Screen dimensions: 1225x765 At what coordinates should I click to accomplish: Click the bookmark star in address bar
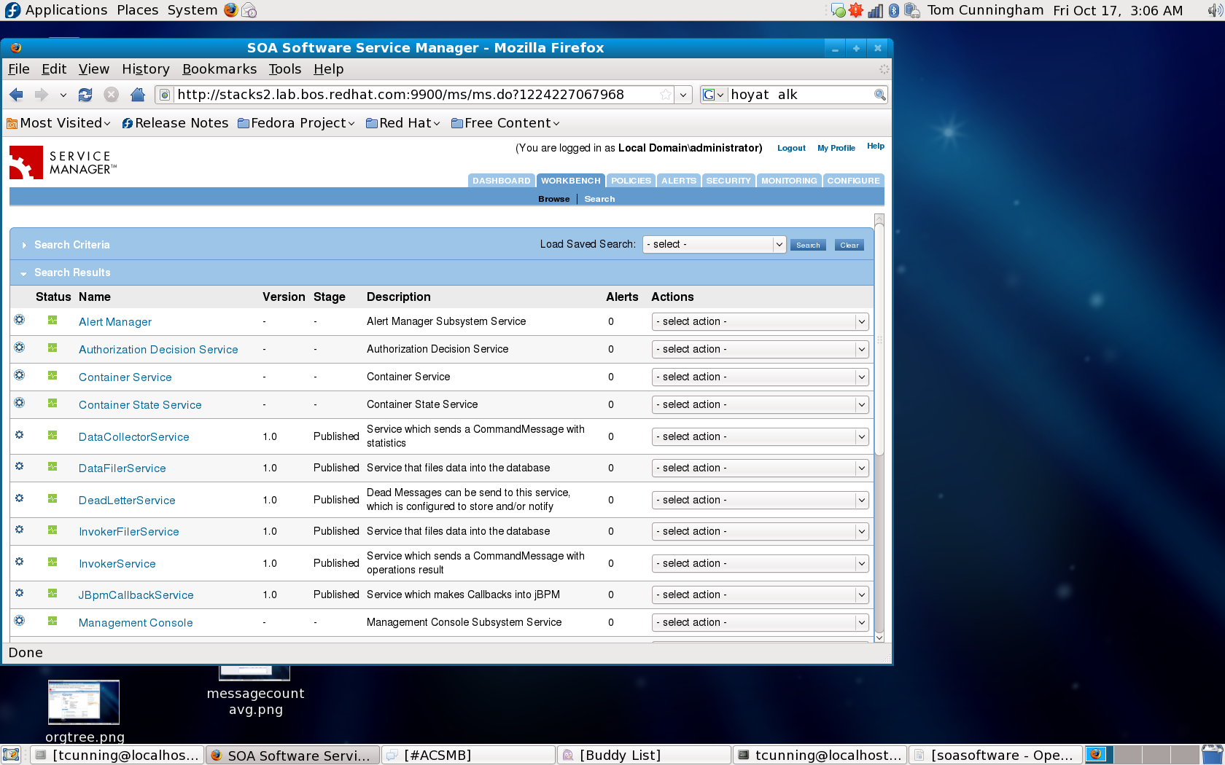point(665,95)
